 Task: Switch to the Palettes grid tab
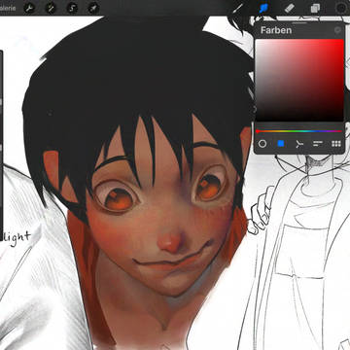point(336,144)
